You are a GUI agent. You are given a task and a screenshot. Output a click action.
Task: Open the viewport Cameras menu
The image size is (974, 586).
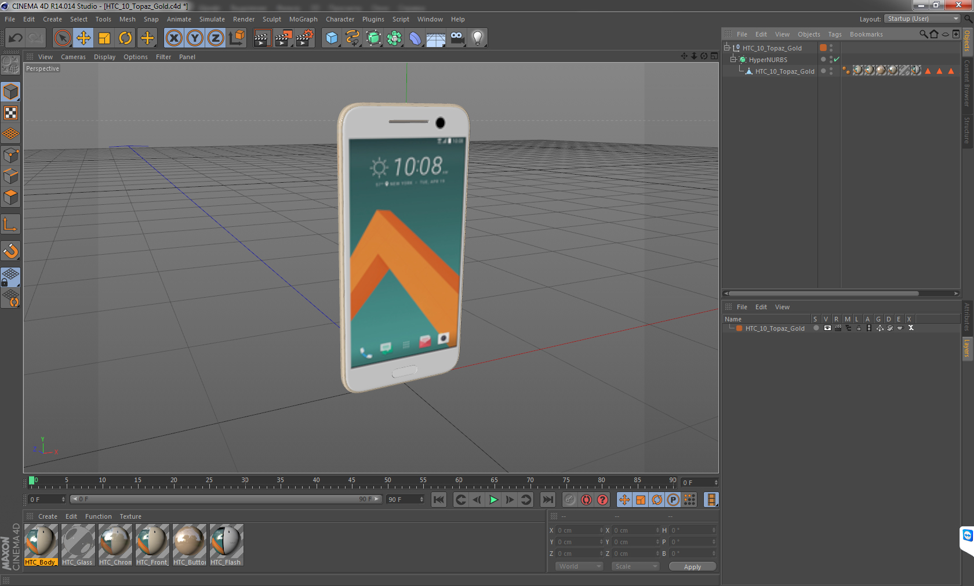(x=73, y=57)
